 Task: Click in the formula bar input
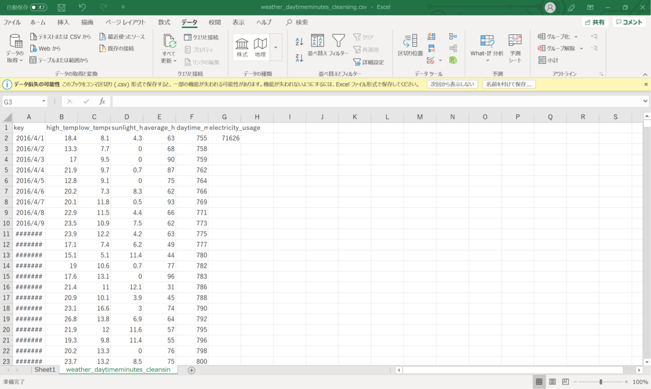[x=376, y=101]
